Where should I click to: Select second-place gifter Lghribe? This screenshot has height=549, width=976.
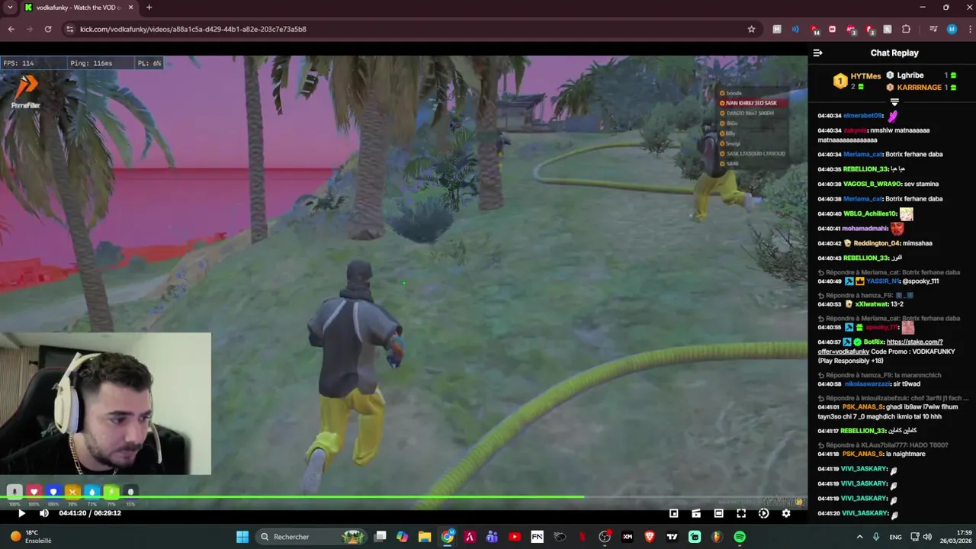910,75
